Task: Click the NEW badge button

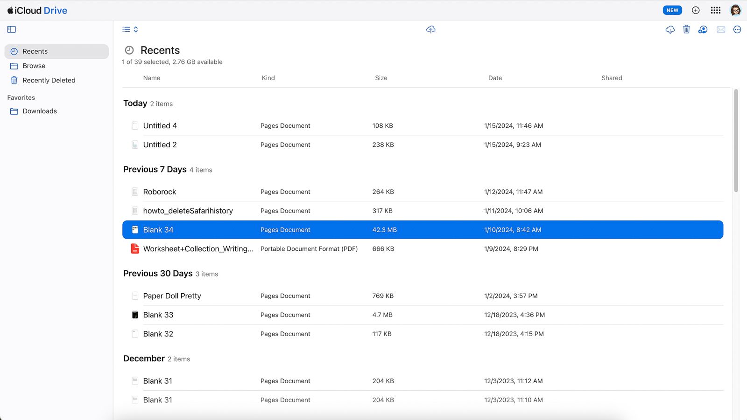Action: coord(672,10)
